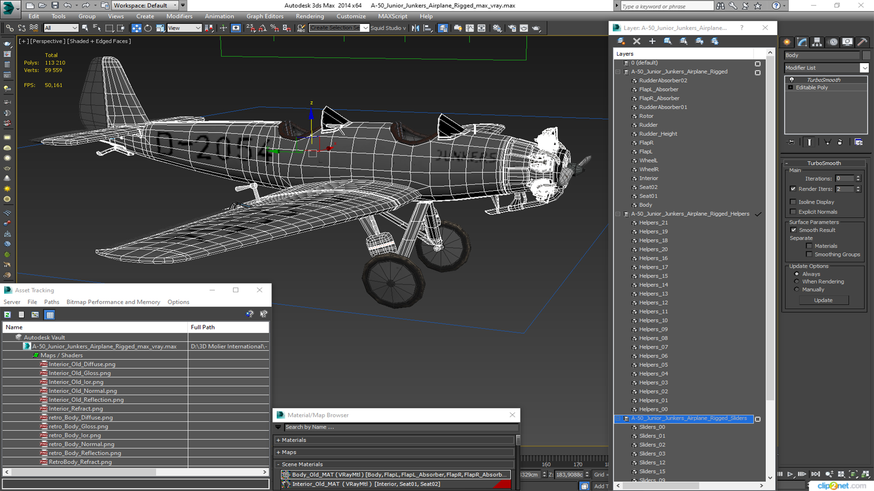Enable Explicit Normals checkbox
This screenshot has width=874, height=491.
click(x=793, y=212)
